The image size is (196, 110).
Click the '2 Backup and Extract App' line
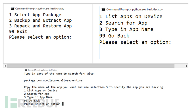pyautogui.click(x=40, y=21)
